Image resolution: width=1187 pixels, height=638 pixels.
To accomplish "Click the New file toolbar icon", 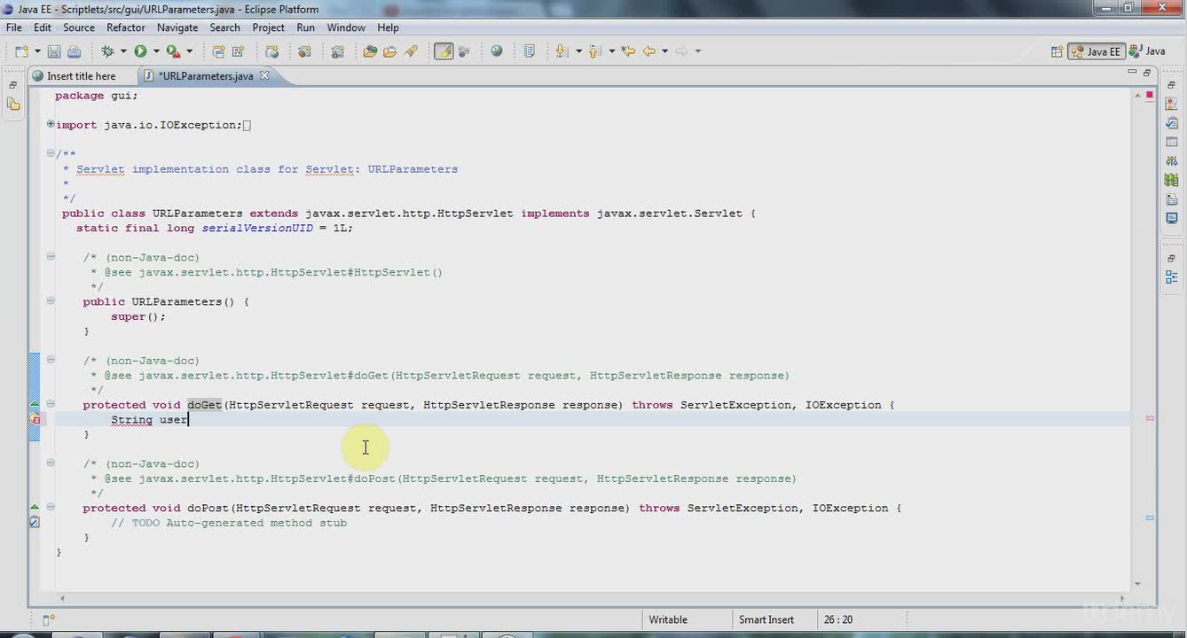I will point(21,51).
